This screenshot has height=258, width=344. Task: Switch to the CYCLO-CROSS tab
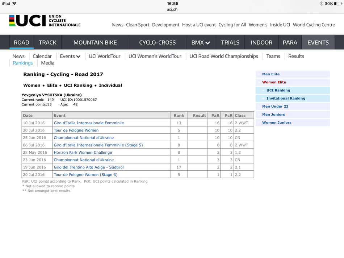[158, 42]
